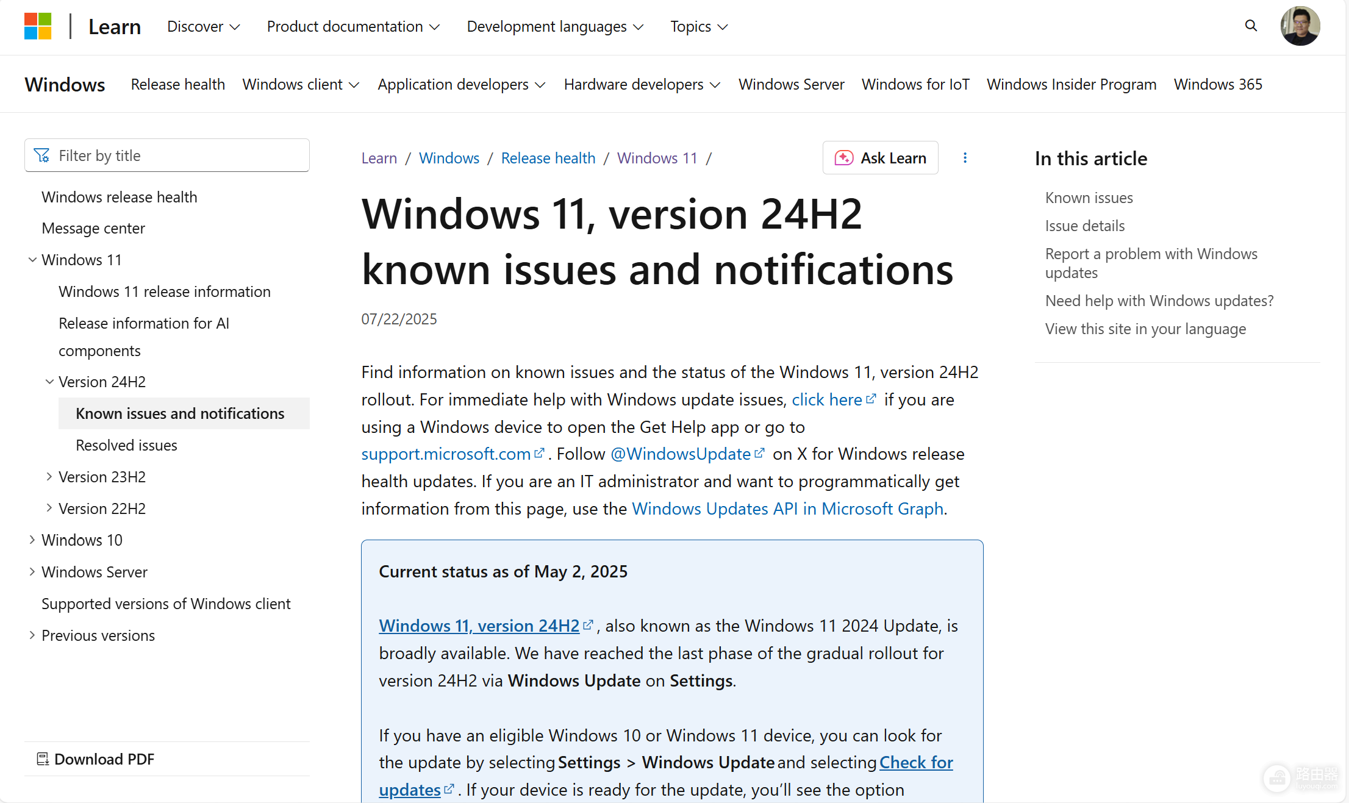
Task: Open Windows 11 release information
Action: [165, 291]
